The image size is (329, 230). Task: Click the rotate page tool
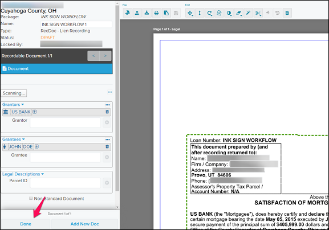(209, 13)
